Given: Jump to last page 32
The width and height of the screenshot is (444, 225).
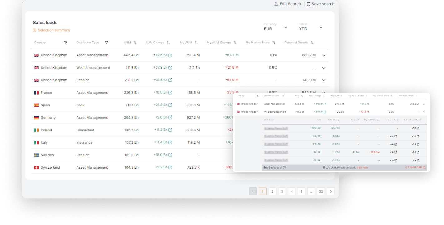Looking at the screenshot, I should (x=321, y=191).
